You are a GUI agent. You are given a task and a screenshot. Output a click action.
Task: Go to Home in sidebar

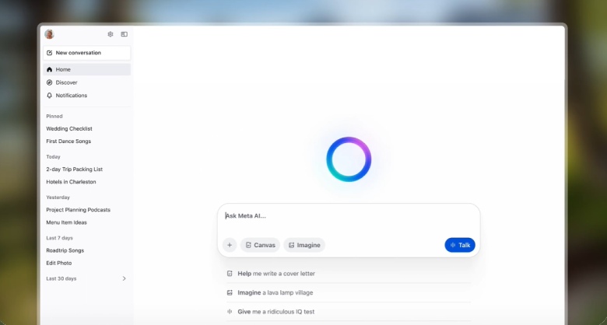86,70
